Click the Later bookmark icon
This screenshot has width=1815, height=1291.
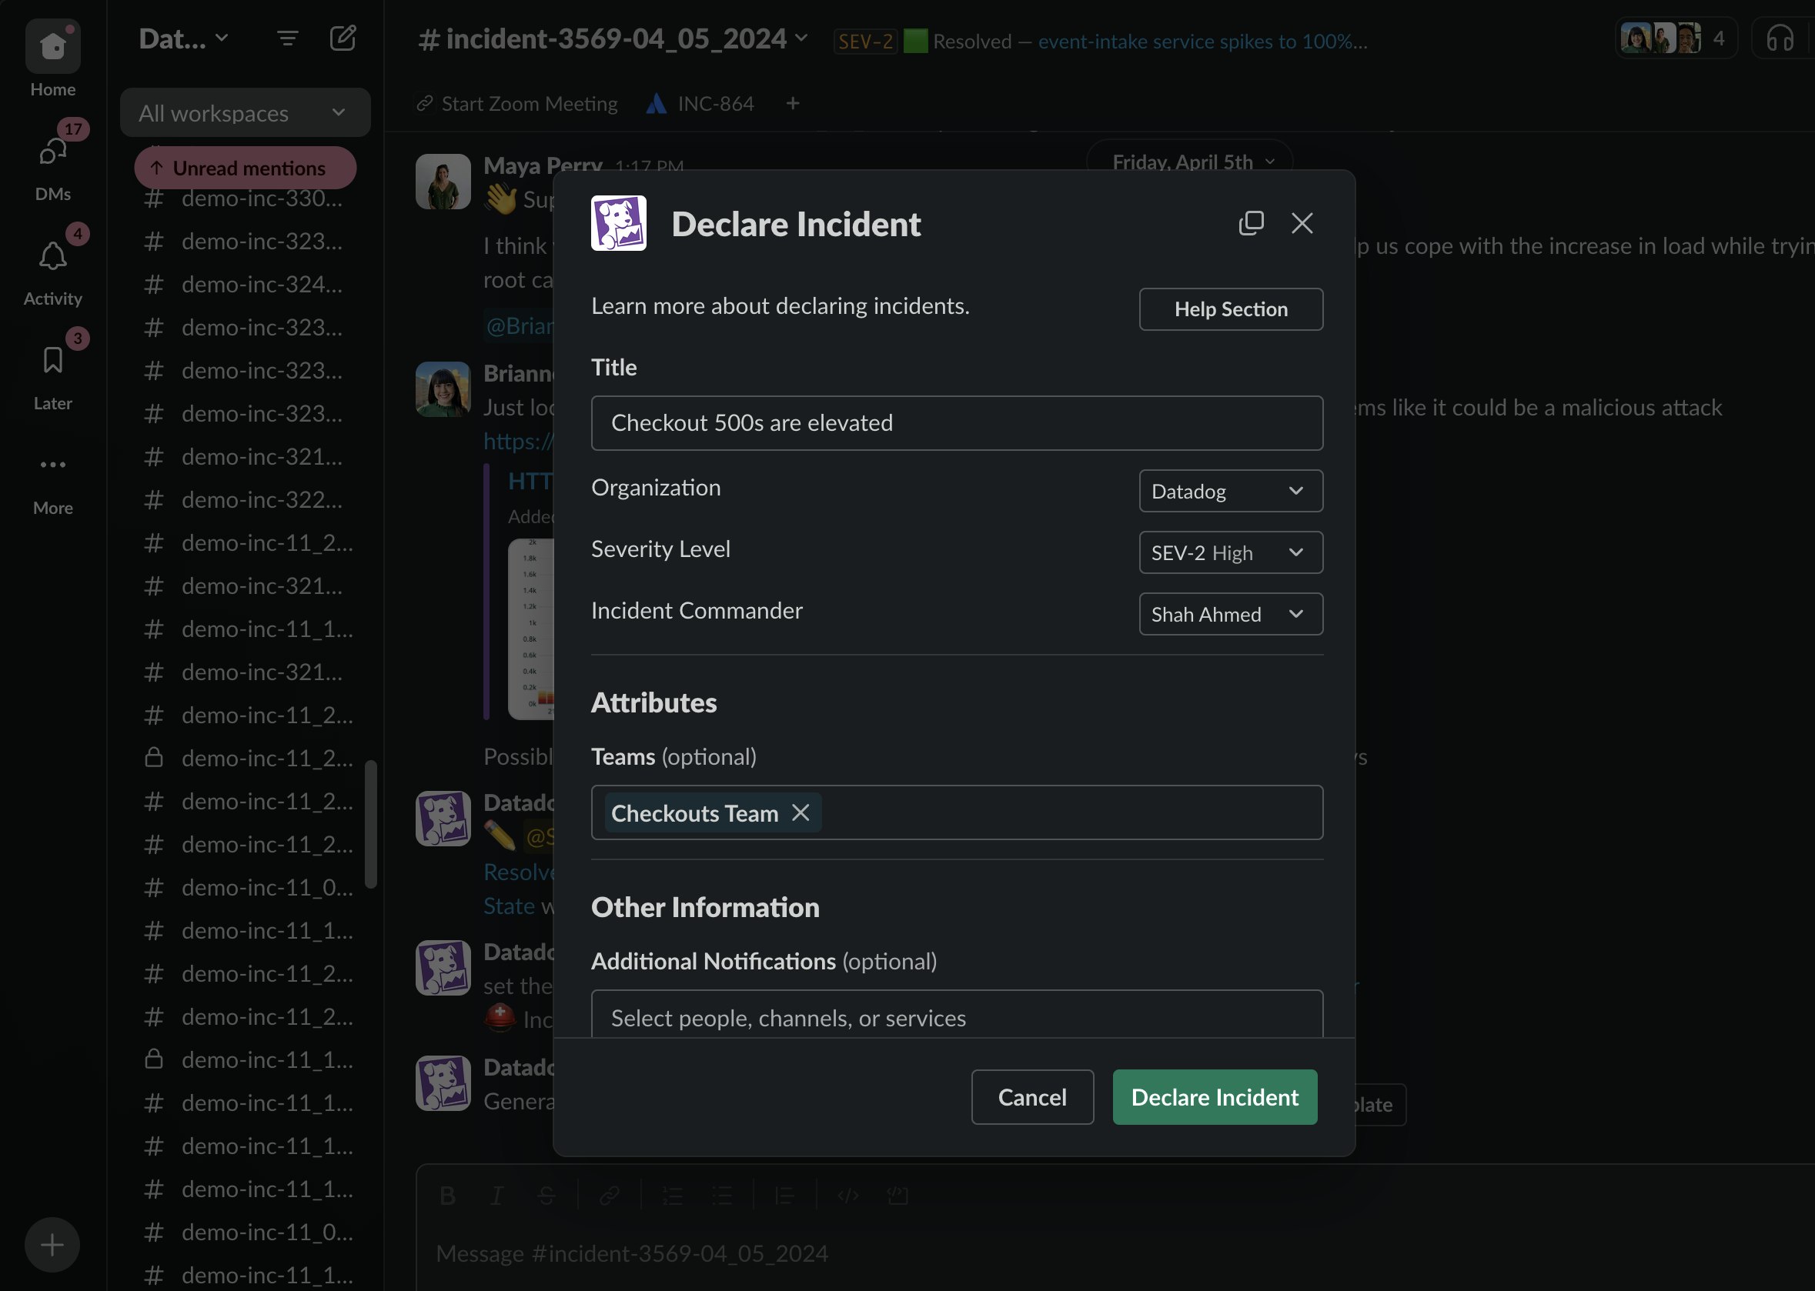tap(52, 360)
